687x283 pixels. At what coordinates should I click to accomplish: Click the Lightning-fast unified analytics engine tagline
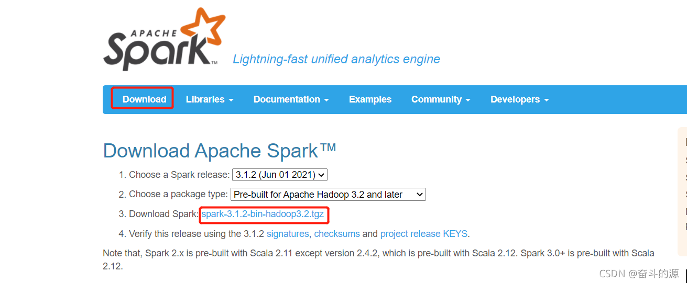(336, 59)
